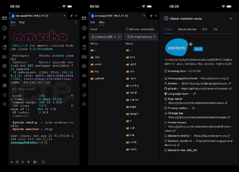The image size is (239, 172).
Task: Open about info icon in middle screen sidebar
Action: (x=84, y=95)
